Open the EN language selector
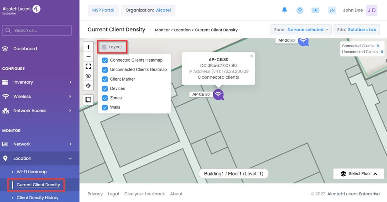Viewport: 387px width, 202px height. click(x=332, y=10)
